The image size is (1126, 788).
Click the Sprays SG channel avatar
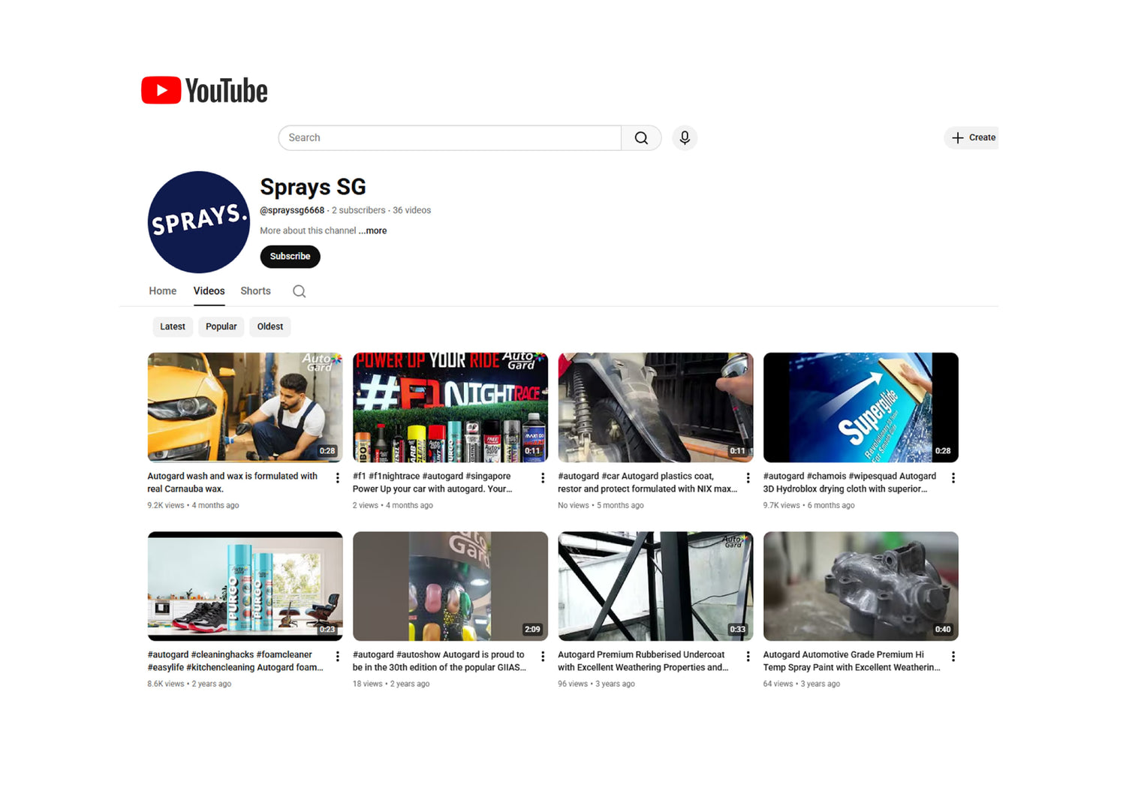tap(199, 222)
